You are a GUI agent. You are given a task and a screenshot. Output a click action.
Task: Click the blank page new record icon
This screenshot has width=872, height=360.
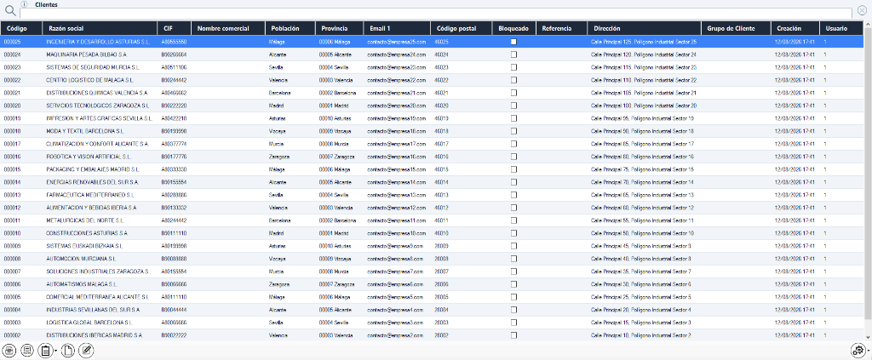pos(67,350)
